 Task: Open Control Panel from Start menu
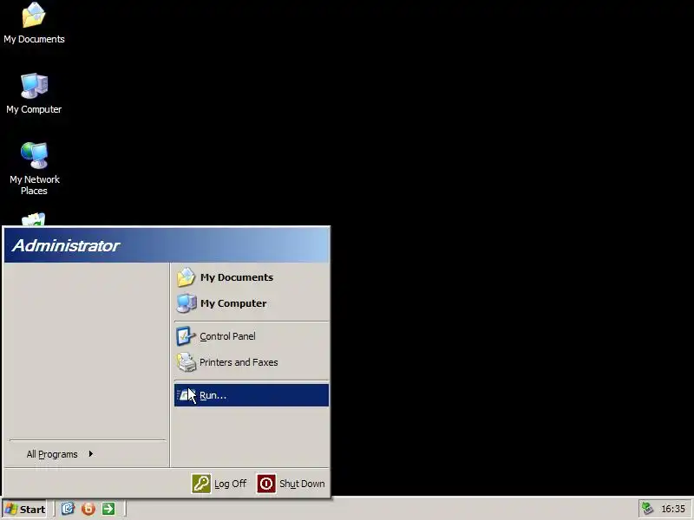(x=252, y=336)
